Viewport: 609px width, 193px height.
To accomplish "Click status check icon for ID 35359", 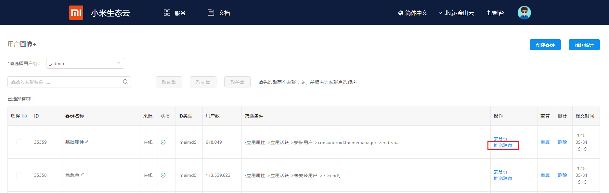I will 163,142.
